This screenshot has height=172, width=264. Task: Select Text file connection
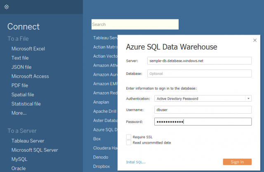tap(20, 58)
